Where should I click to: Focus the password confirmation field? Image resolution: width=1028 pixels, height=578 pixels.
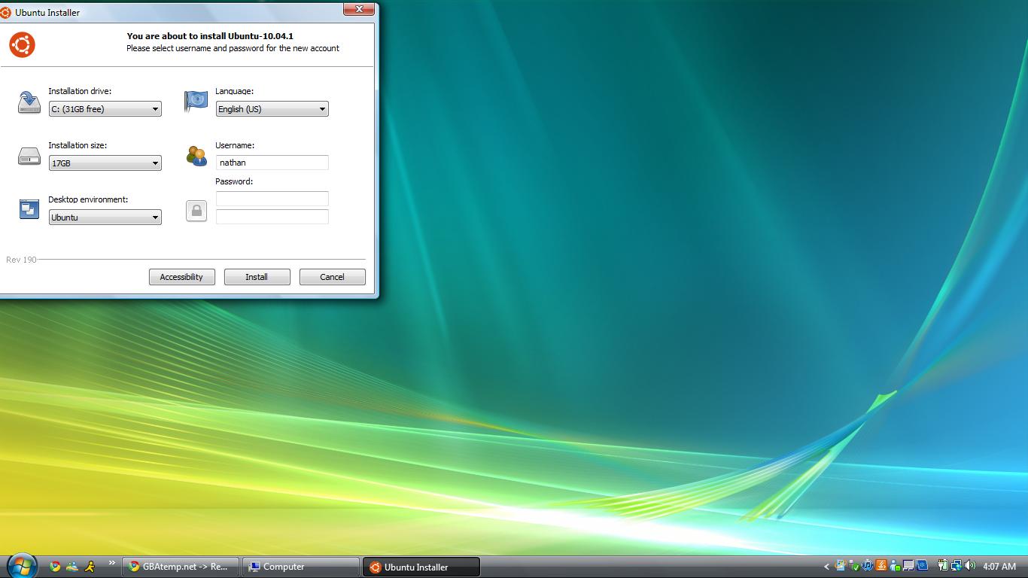[x=272, y=217]
